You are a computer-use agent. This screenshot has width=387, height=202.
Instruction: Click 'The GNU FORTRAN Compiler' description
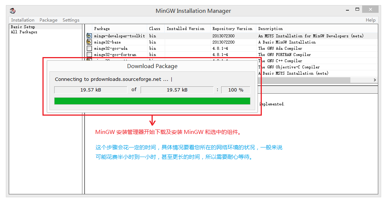284,55
